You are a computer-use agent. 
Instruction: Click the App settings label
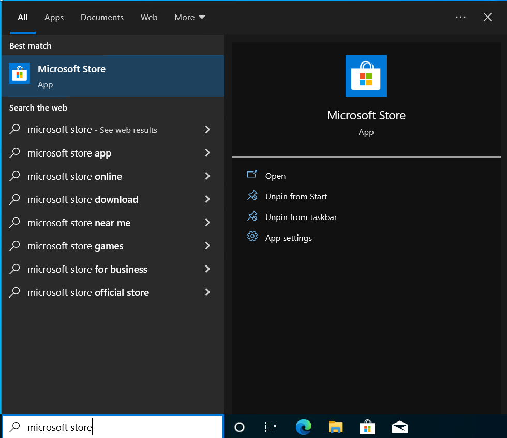(x=289, y=238)
